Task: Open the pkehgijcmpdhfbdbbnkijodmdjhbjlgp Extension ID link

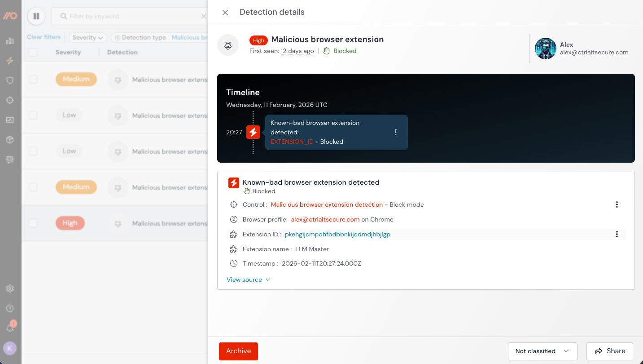Action: click(x=337, y=234)
